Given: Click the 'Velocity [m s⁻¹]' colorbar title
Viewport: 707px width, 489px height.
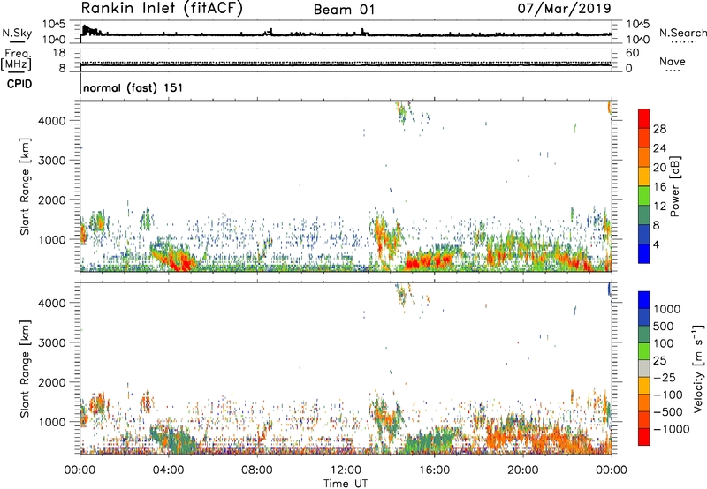Looking at the screenshot, I should 698,368.
